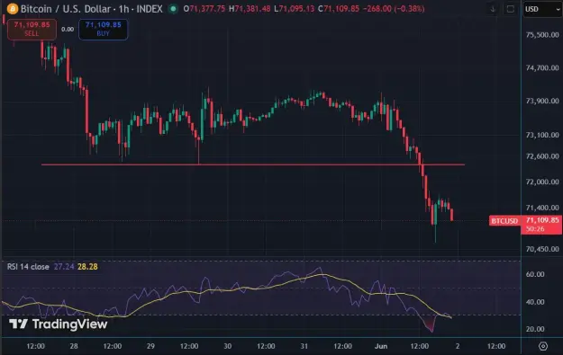Click the 0.00 spread value

click(68, 30)
